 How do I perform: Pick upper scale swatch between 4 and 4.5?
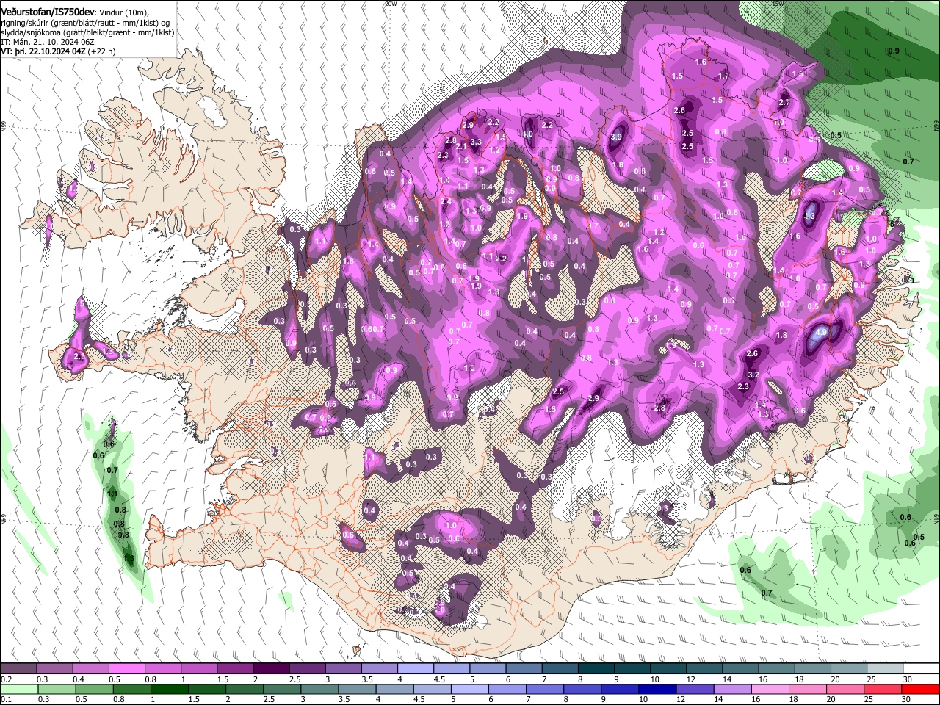point(416,669)
